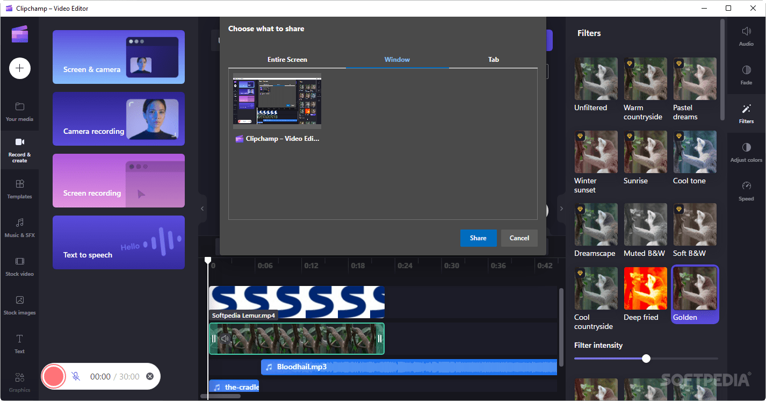Choose Text to speech card
766x401 pixels.
click(119, 242)
